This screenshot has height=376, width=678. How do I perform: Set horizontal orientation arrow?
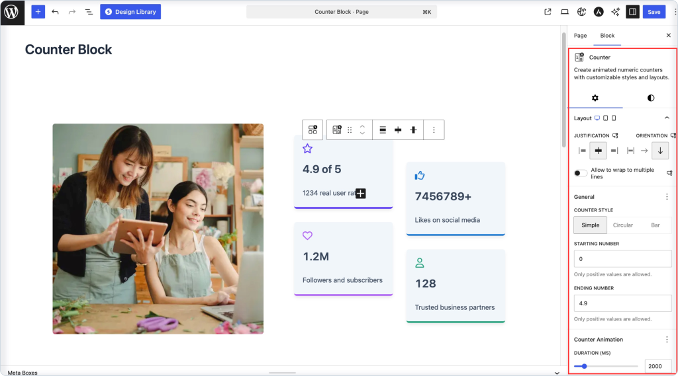pyautogui.click(x=644, y=151)
